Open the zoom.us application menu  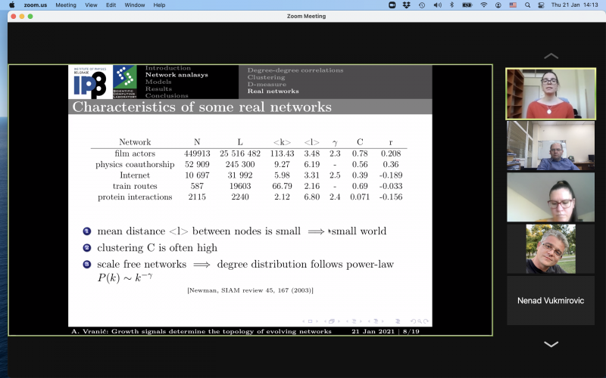[35, 5]
